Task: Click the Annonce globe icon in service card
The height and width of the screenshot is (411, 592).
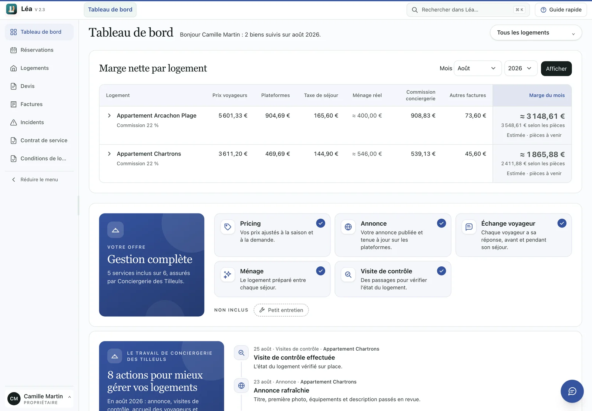Action: click(x=348, y=227)
